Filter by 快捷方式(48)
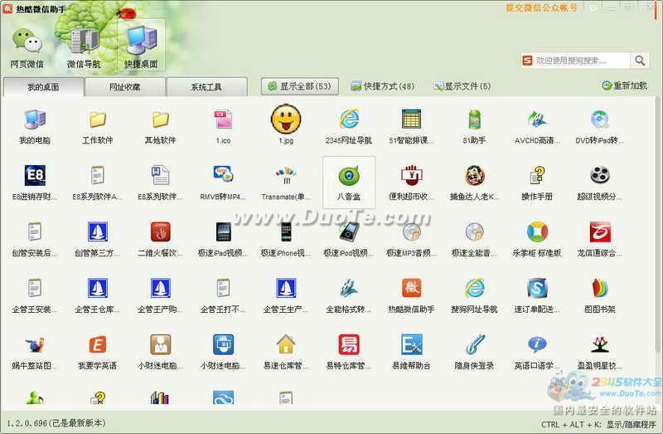The image size is (663, 434). pos(382,86)
